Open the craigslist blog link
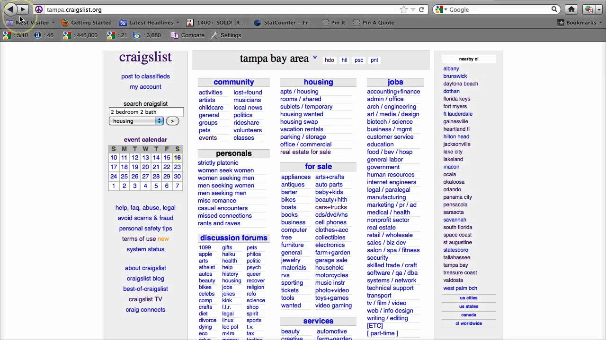This screenshot has height=340, width=606. pyautogui.click(x=145, y=279)
